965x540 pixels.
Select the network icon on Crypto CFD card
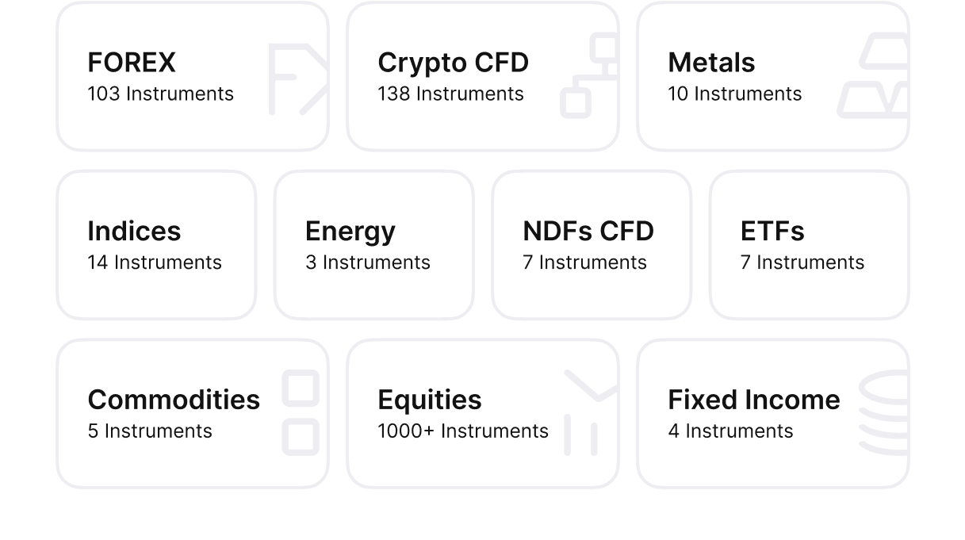click(x=591, y=73)
